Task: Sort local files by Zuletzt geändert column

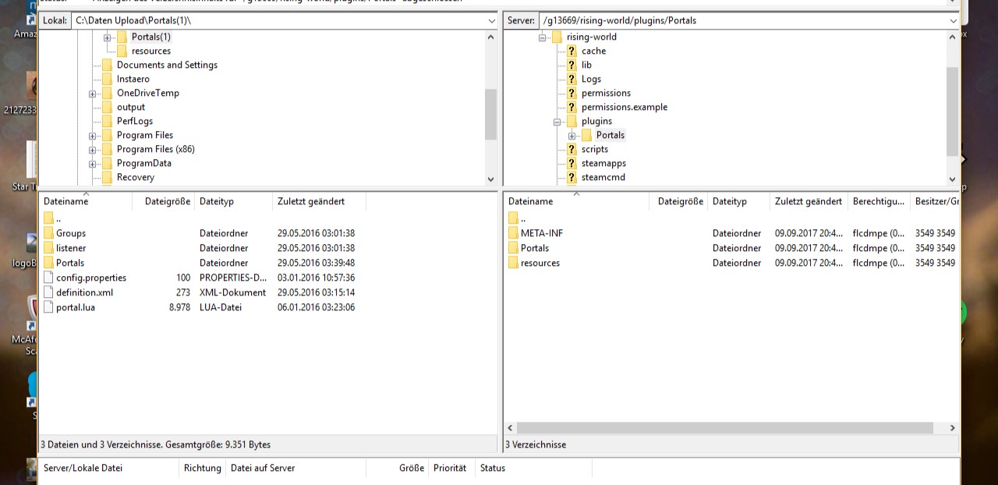Action: (310, 201)
